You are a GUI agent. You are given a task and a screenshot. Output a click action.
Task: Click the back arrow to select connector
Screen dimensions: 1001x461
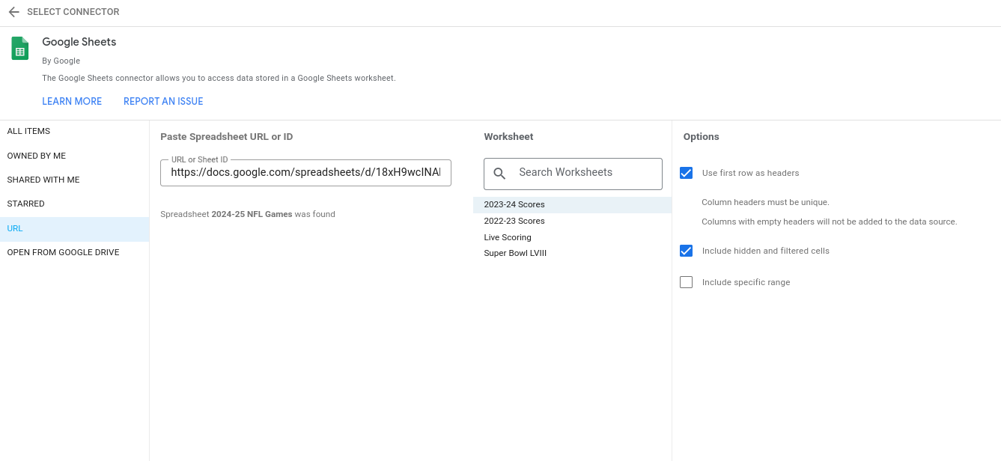click(13, 12)
